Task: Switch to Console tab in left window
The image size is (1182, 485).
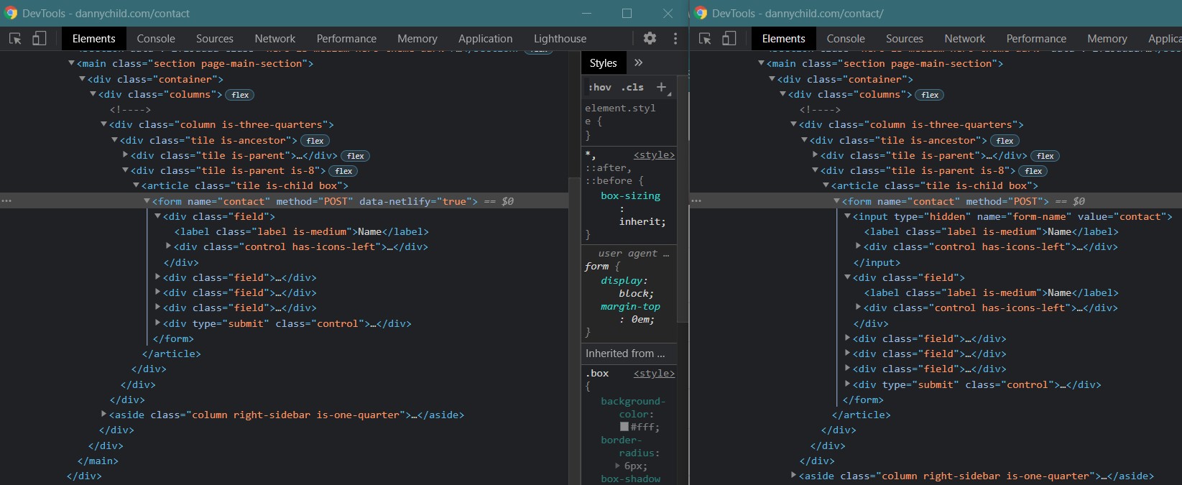Action: (x=156, y=39)
